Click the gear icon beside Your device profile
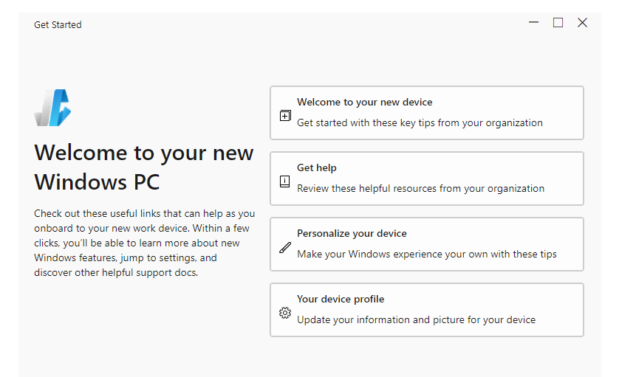The height and width of the screenshot is (377, 619). click(285, 313)
